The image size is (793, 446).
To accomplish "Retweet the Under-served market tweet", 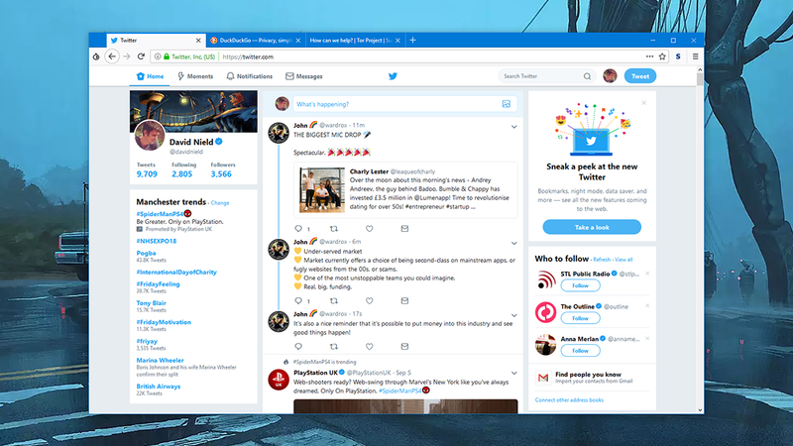I will [334, 301].
